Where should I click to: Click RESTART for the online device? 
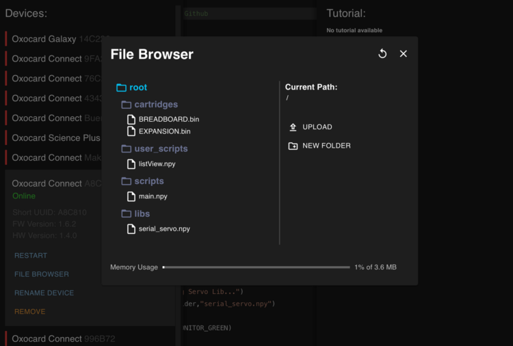(31, 256)
